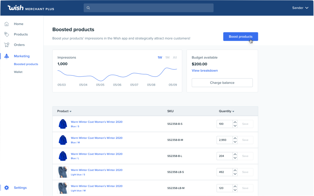Screen dimensions: 314x196
Task: Click the Orders shopping cart icon
Action: (x=6, y=45)
